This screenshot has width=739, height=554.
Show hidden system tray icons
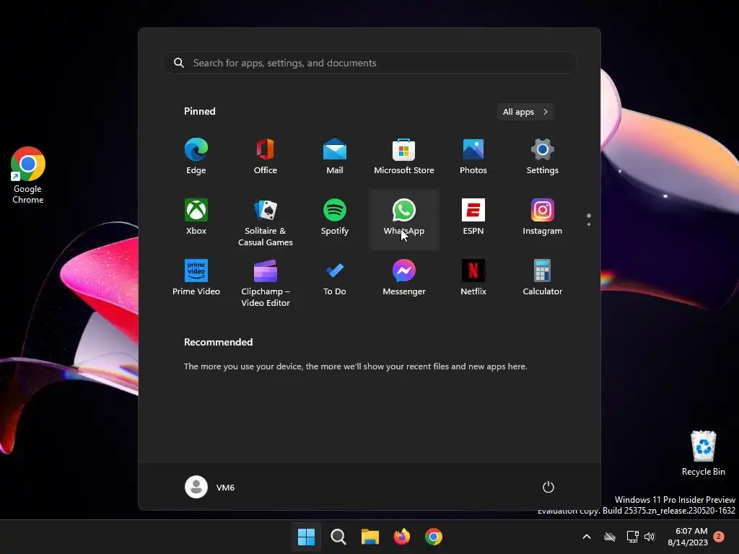tap(587, 537)
